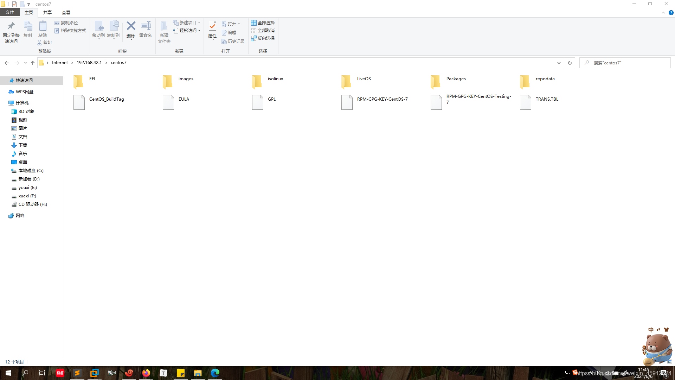This screenshot has width=675, height=380.
Task: Click the Help question mark icon
Action: [671, 13]
